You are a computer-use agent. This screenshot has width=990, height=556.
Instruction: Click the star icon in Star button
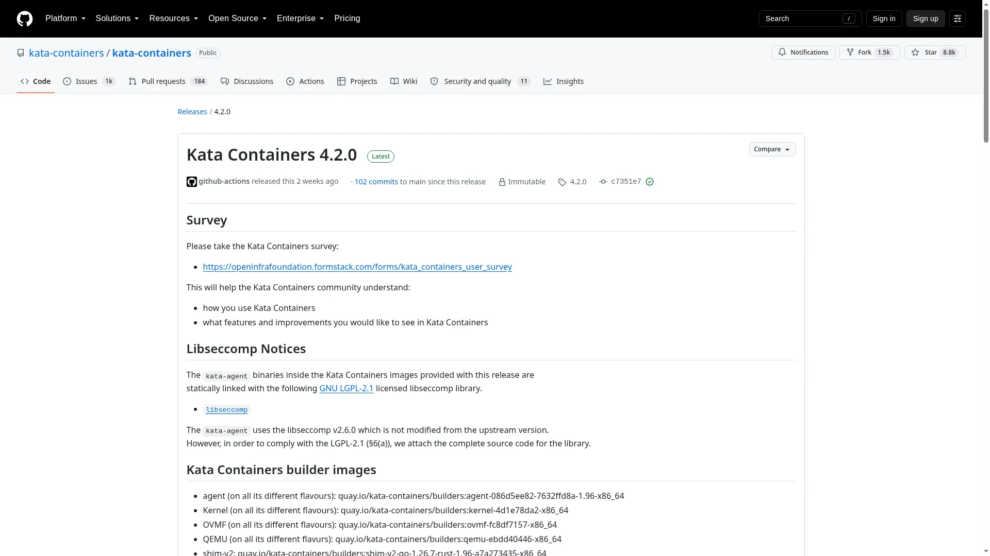(915, 53)
